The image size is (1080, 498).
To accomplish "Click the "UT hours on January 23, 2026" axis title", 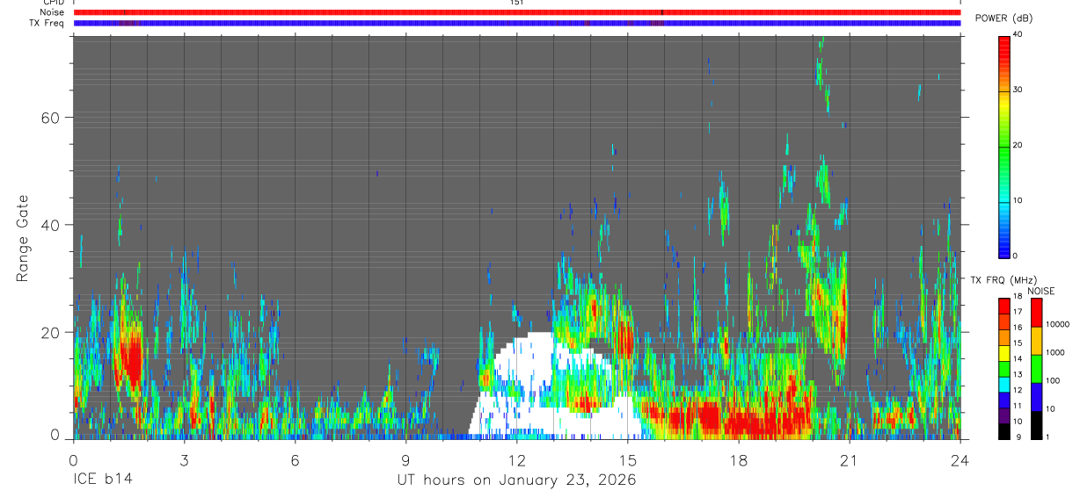I will [516, 480].
